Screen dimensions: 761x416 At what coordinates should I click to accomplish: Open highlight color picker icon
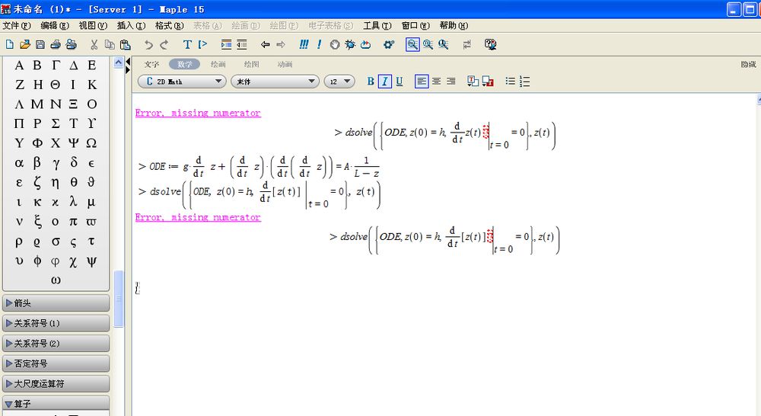click(x=488, y=82)
